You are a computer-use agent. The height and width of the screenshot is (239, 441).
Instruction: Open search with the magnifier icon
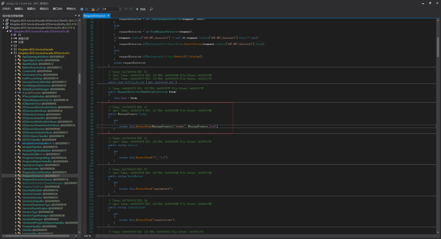[151, 9]
